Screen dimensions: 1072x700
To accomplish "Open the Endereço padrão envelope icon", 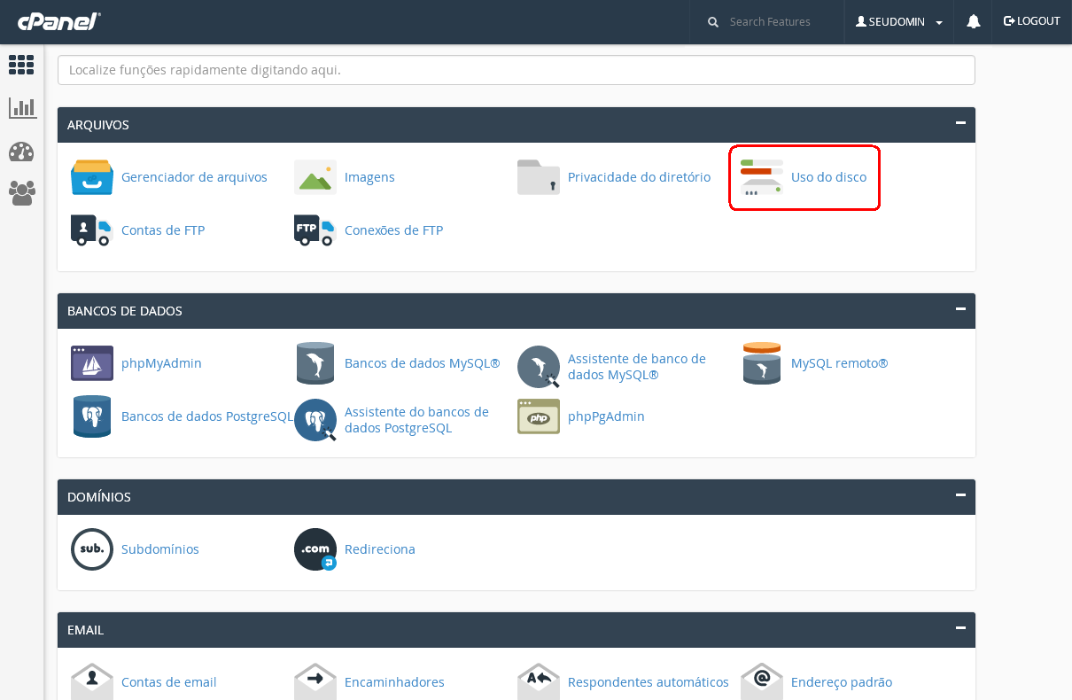I will click(x=762, y=681).
